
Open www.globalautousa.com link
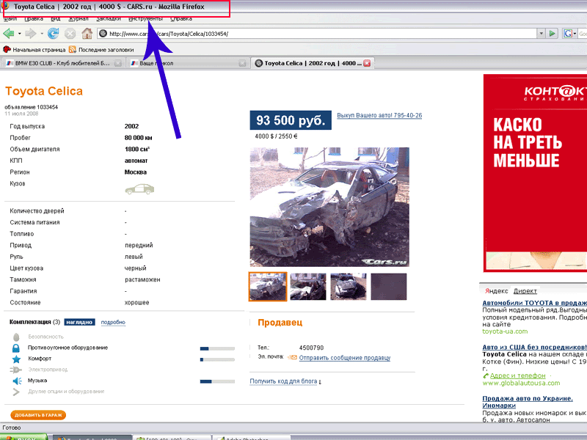[x=521, y=383]
